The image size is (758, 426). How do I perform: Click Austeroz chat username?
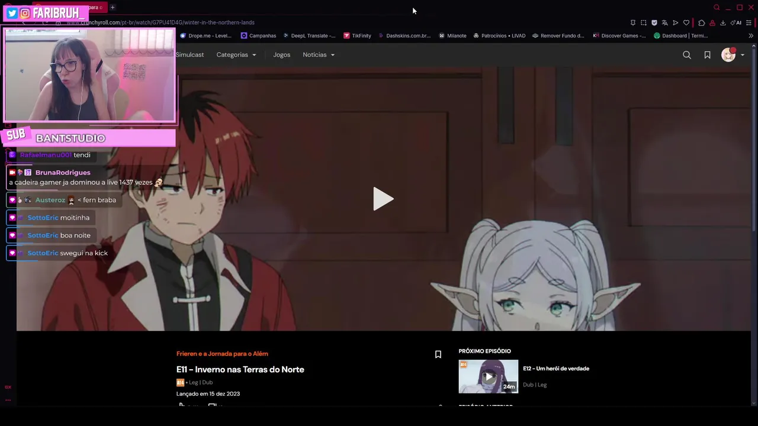point(50,200)
